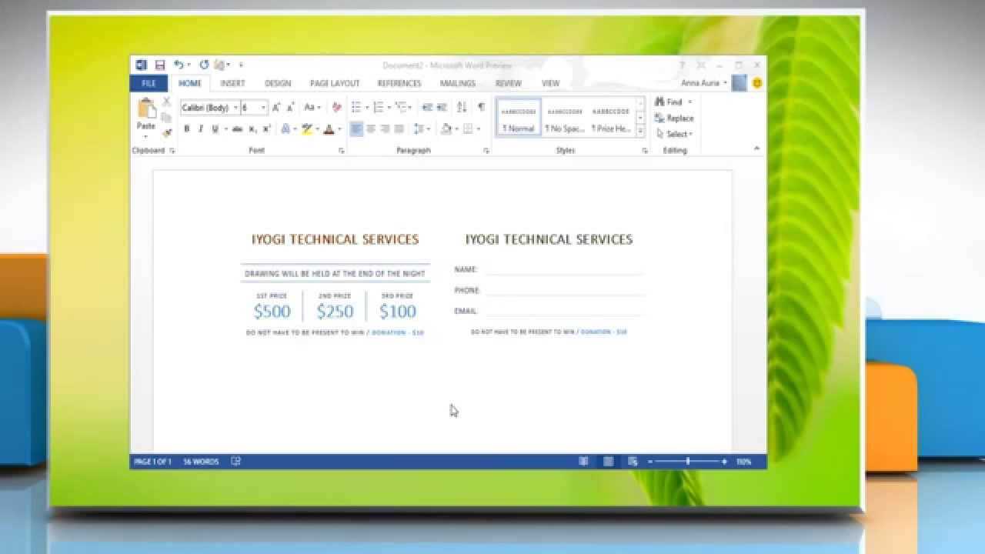The width and height of the screenshot is (985, 554).
Task: Open the Multilevel List dropdown
Action: [x=409, y=108]
